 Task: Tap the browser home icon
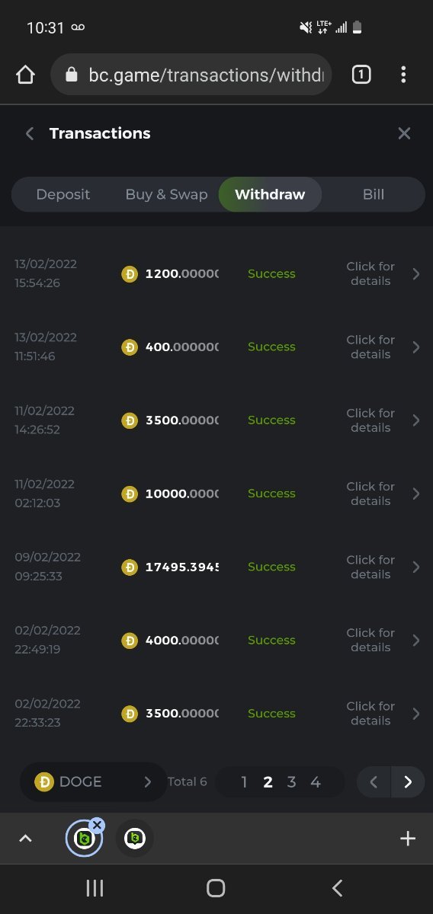[x=25, y=75]
